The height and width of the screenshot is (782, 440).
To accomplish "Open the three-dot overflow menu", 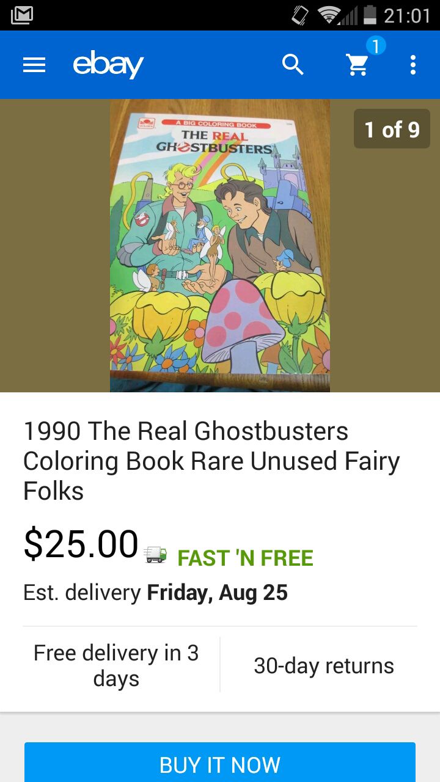I will pos(413,65).
